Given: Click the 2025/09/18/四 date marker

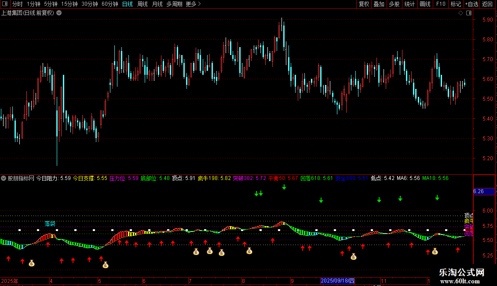Looking at the screenshot, I should click(337, 281).
